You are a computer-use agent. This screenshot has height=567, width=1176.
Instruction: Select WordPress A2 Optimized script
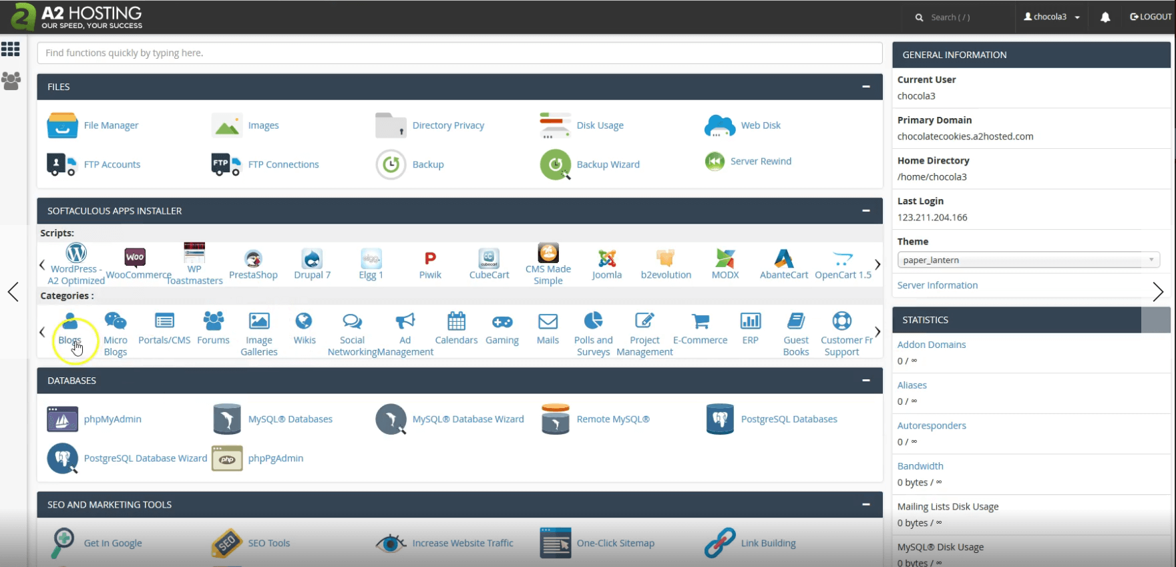[76, 254]
